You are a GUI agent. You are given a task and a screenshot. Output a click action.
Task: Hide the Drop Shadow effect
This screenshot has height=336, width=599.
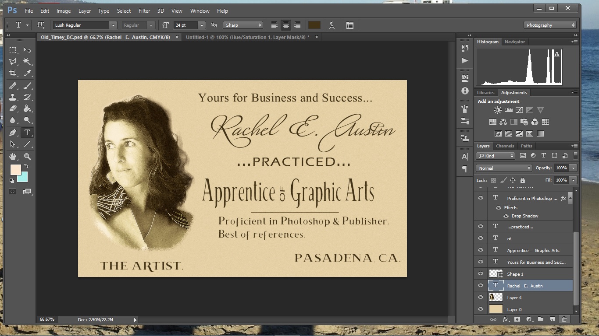(x=506, y=216)
